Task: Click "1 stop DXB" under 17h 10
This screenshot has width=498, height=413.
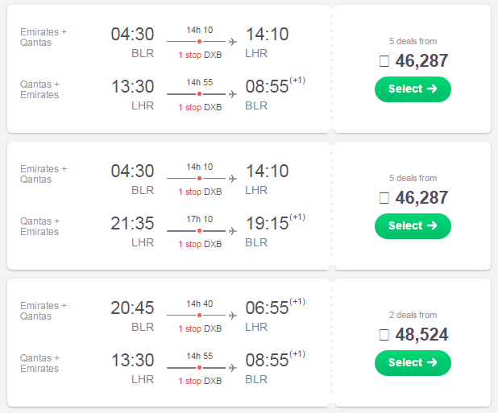Action: (200, 244)
